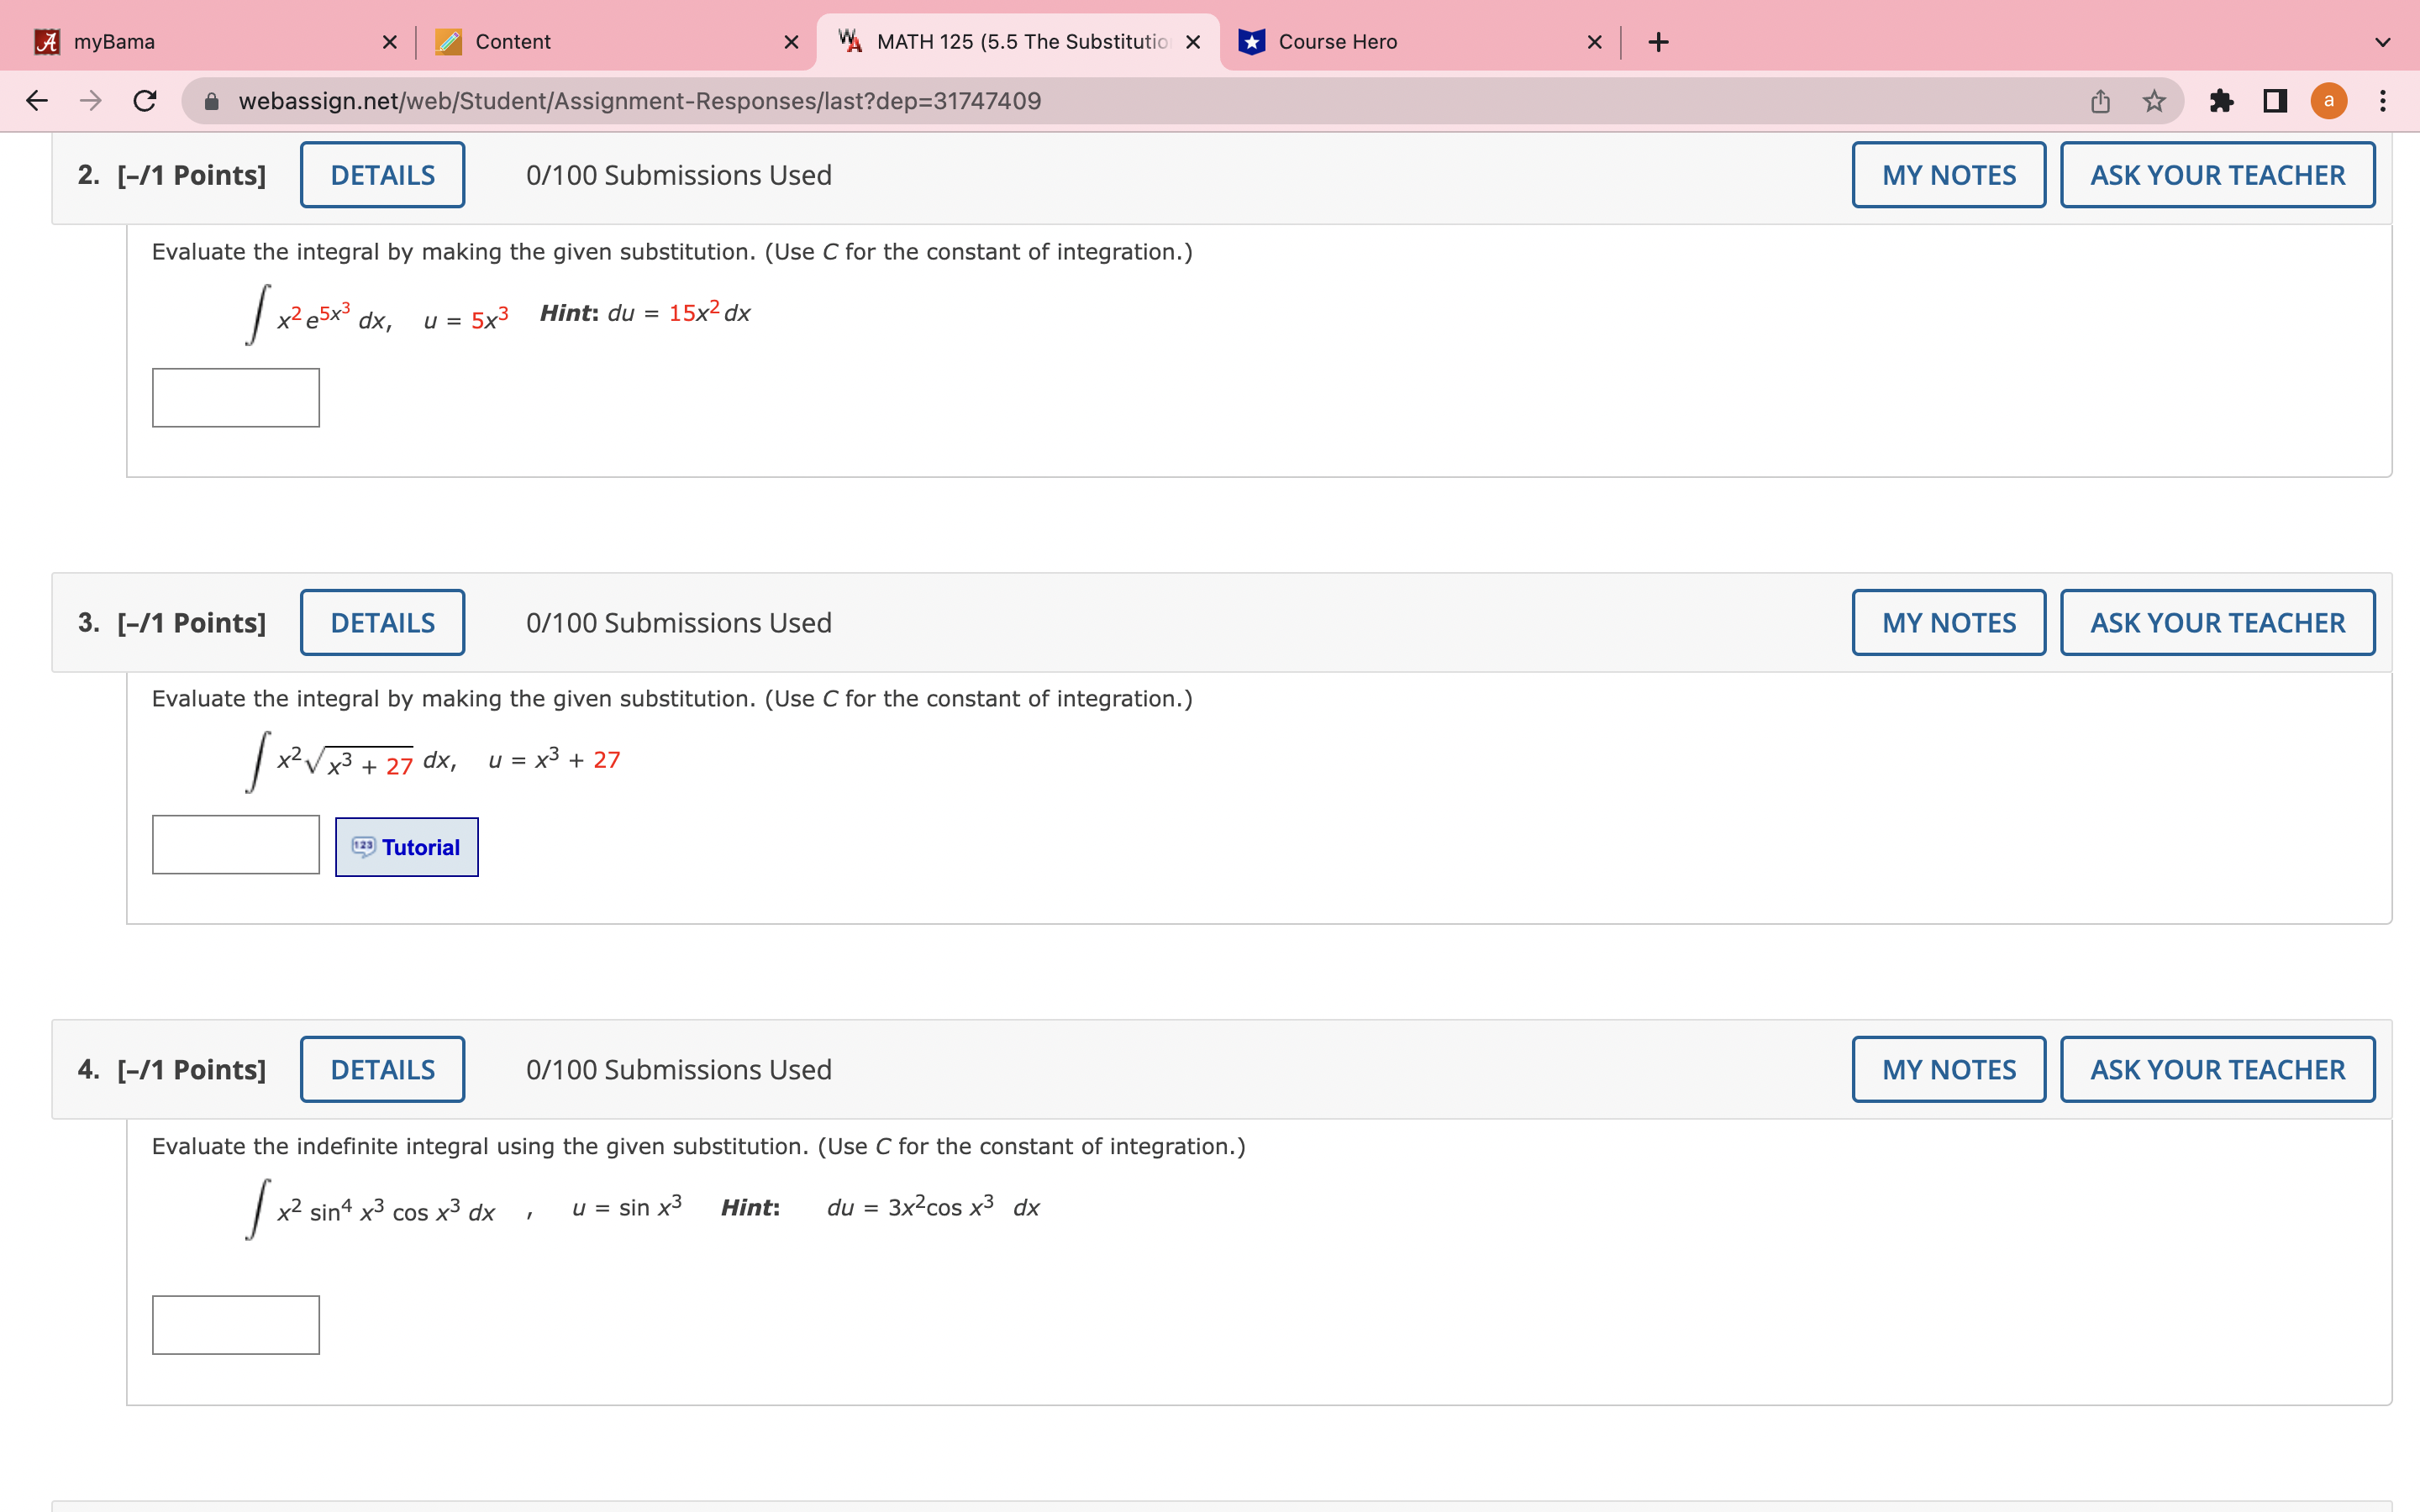
Task: Click the browser back arrow
Action: coord(37,101)
